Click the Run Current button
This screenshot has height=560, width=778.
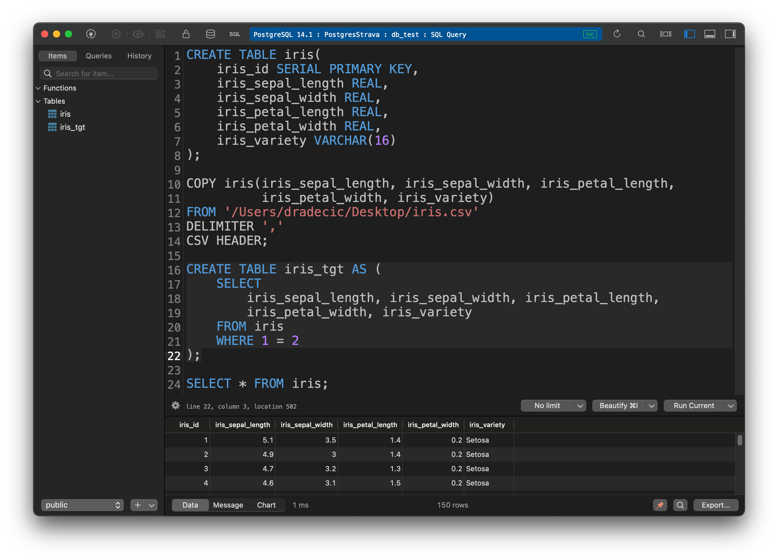click(x=693, y=405)
